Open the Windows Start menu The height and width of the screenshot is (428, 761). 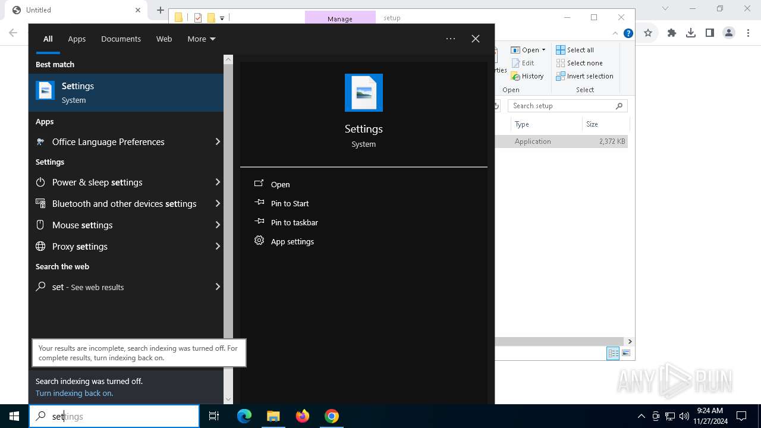point(14,416)
